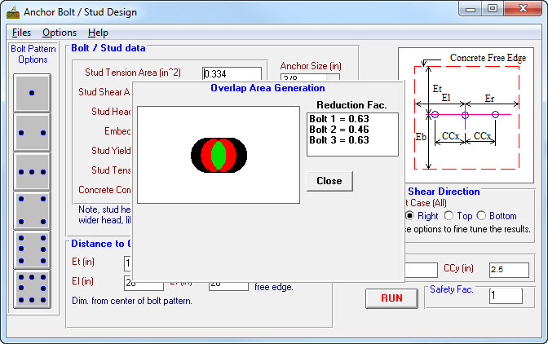
Task: Click the Stud Tension Area label
Action: point(133,73)
